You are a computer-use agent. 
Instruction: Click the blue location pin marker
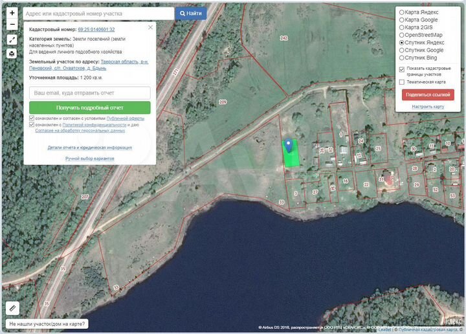(x=288, y=146)
